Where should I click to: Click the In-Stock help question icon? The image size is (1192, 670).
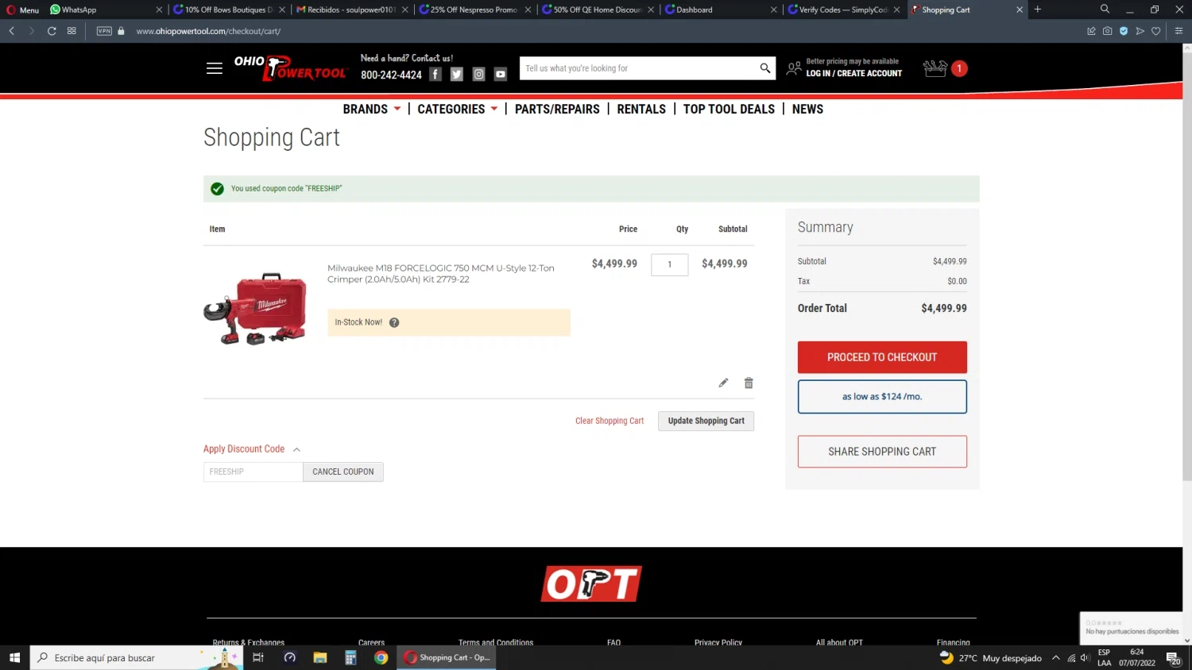coord(394,322)
